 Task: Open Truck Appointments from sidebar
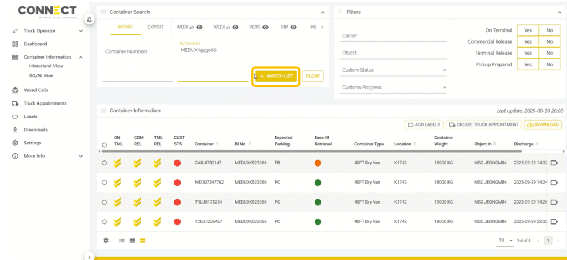tap(45, 103)
